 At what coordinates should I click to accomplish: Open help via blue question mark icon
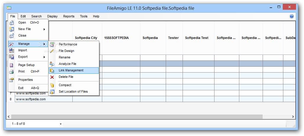click(x=292, y=16)
